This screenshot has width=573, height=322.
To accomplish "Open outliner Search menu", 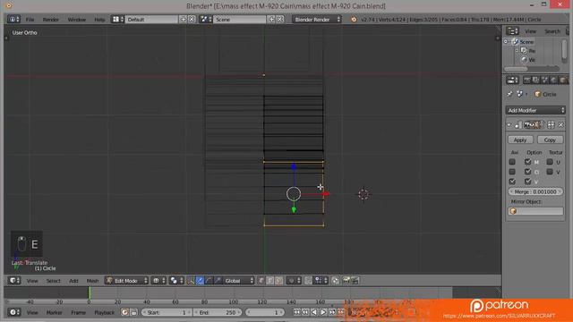I will [552, 31].
